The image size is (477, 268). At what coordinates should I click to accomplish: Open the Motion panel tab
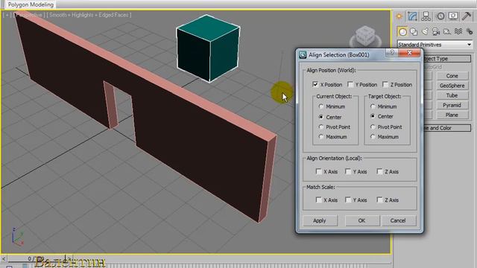[x=440, y=16]
